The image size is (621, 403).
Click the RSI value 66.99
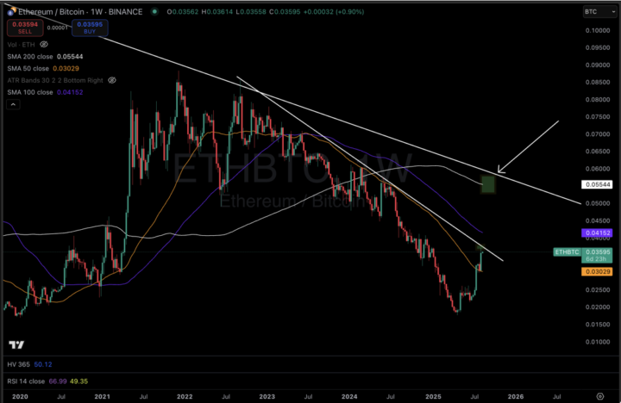(58, 381)
